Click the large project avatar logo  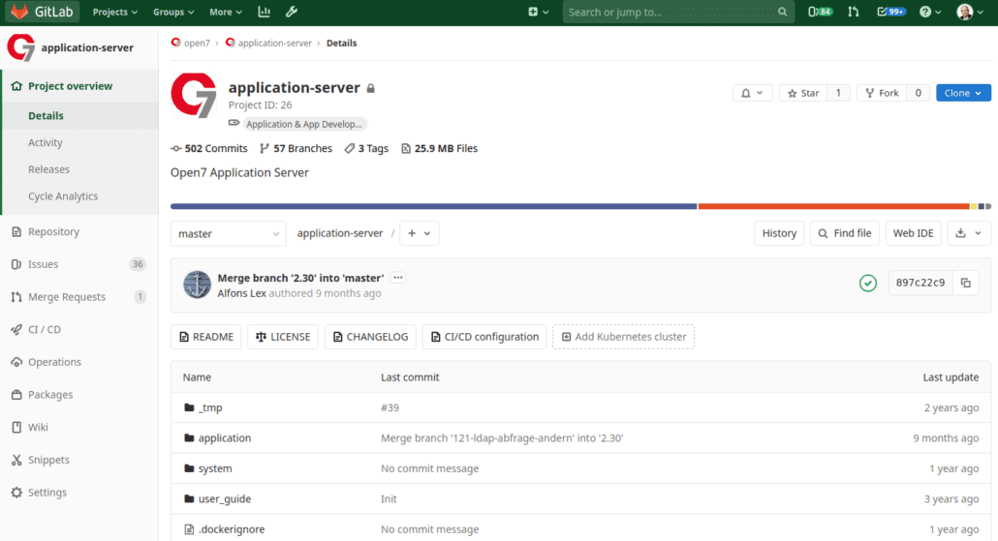pos(194,96)
